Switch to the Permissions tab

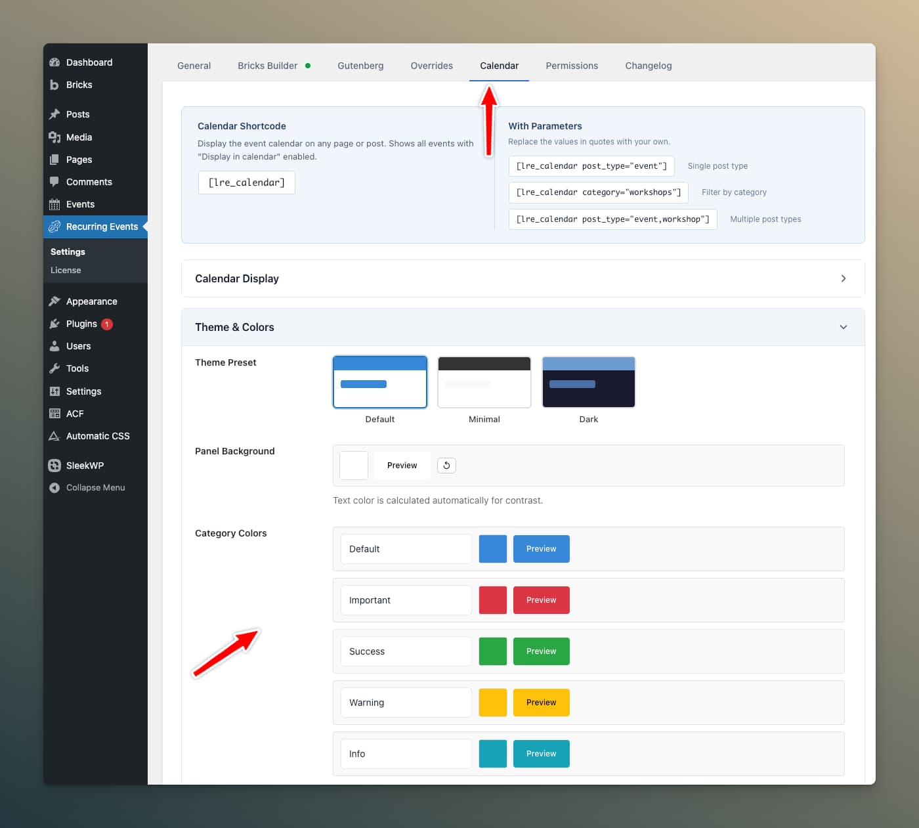pos(572,66)
